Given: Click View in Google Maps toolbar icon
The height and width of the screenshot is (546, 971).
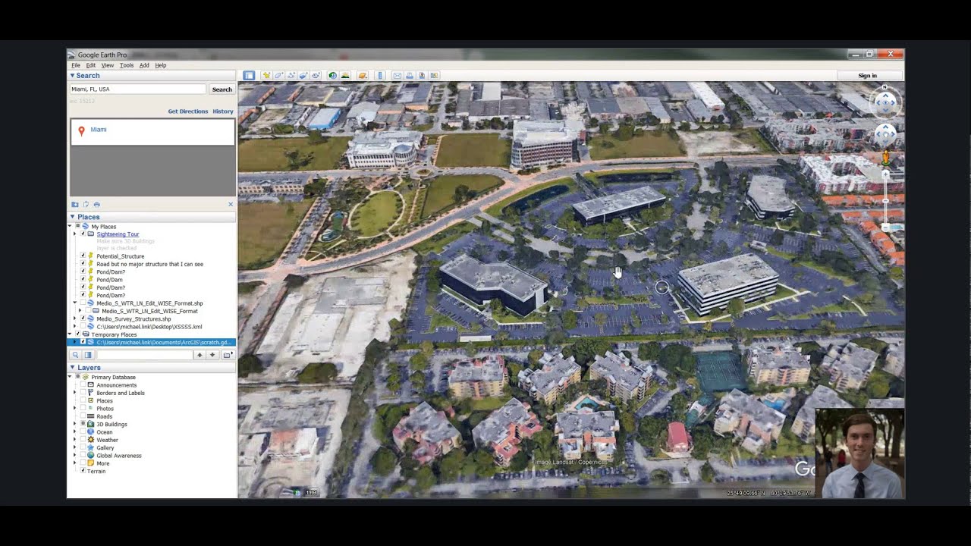Looking at the screenshot, I should click(435, 76).
